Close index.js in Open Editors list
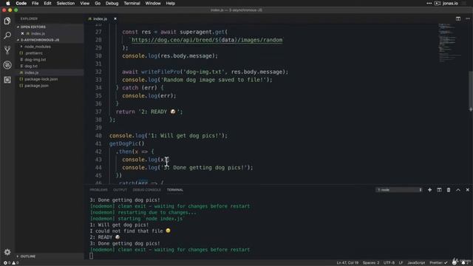Viewport: 473px width, 266px height. coord(22,33)
